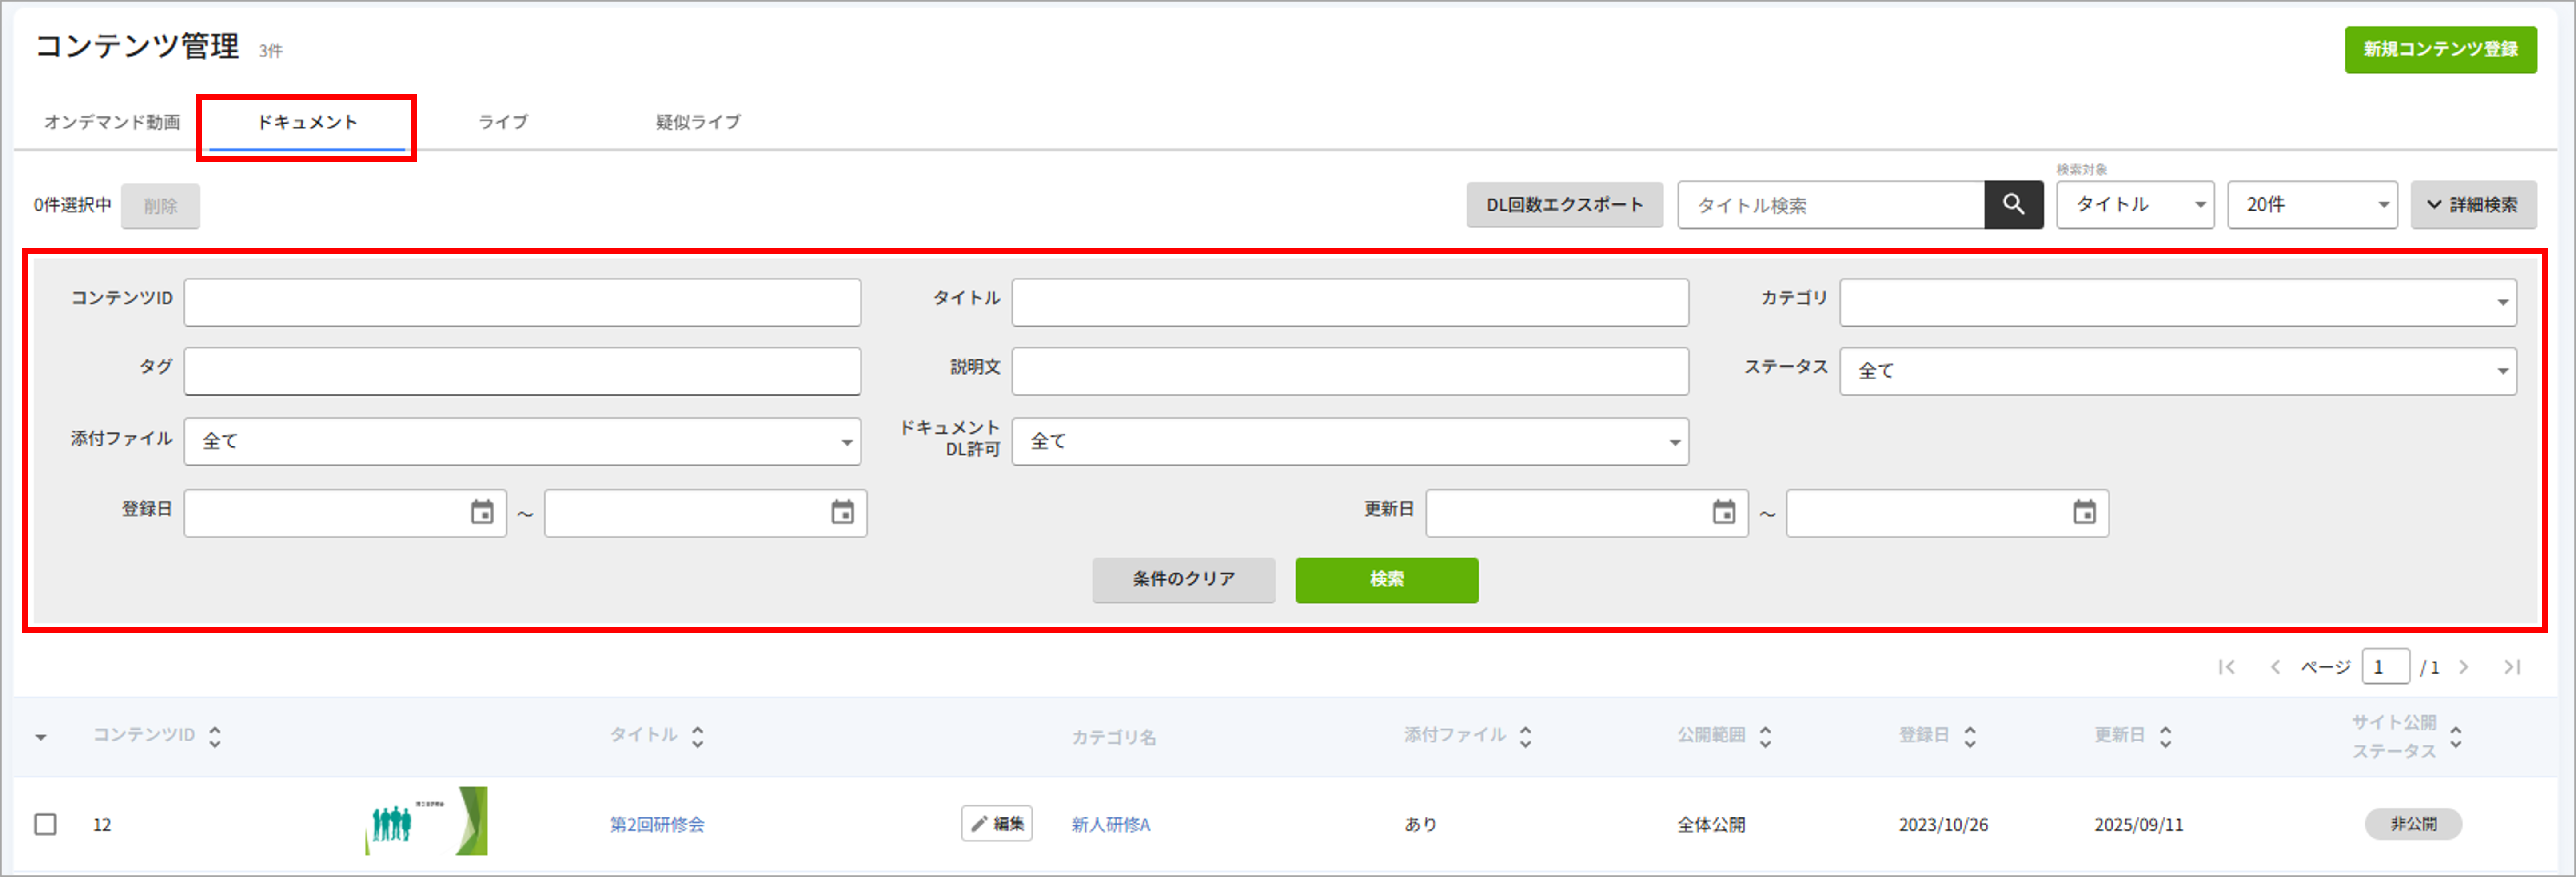Open the 20件 page size dropdown

(x=2312, y=205)
